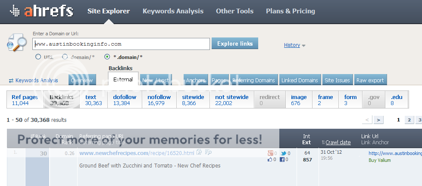
Task: Open the newchefrecipes.com referring page link
Action: pos(137,153)
